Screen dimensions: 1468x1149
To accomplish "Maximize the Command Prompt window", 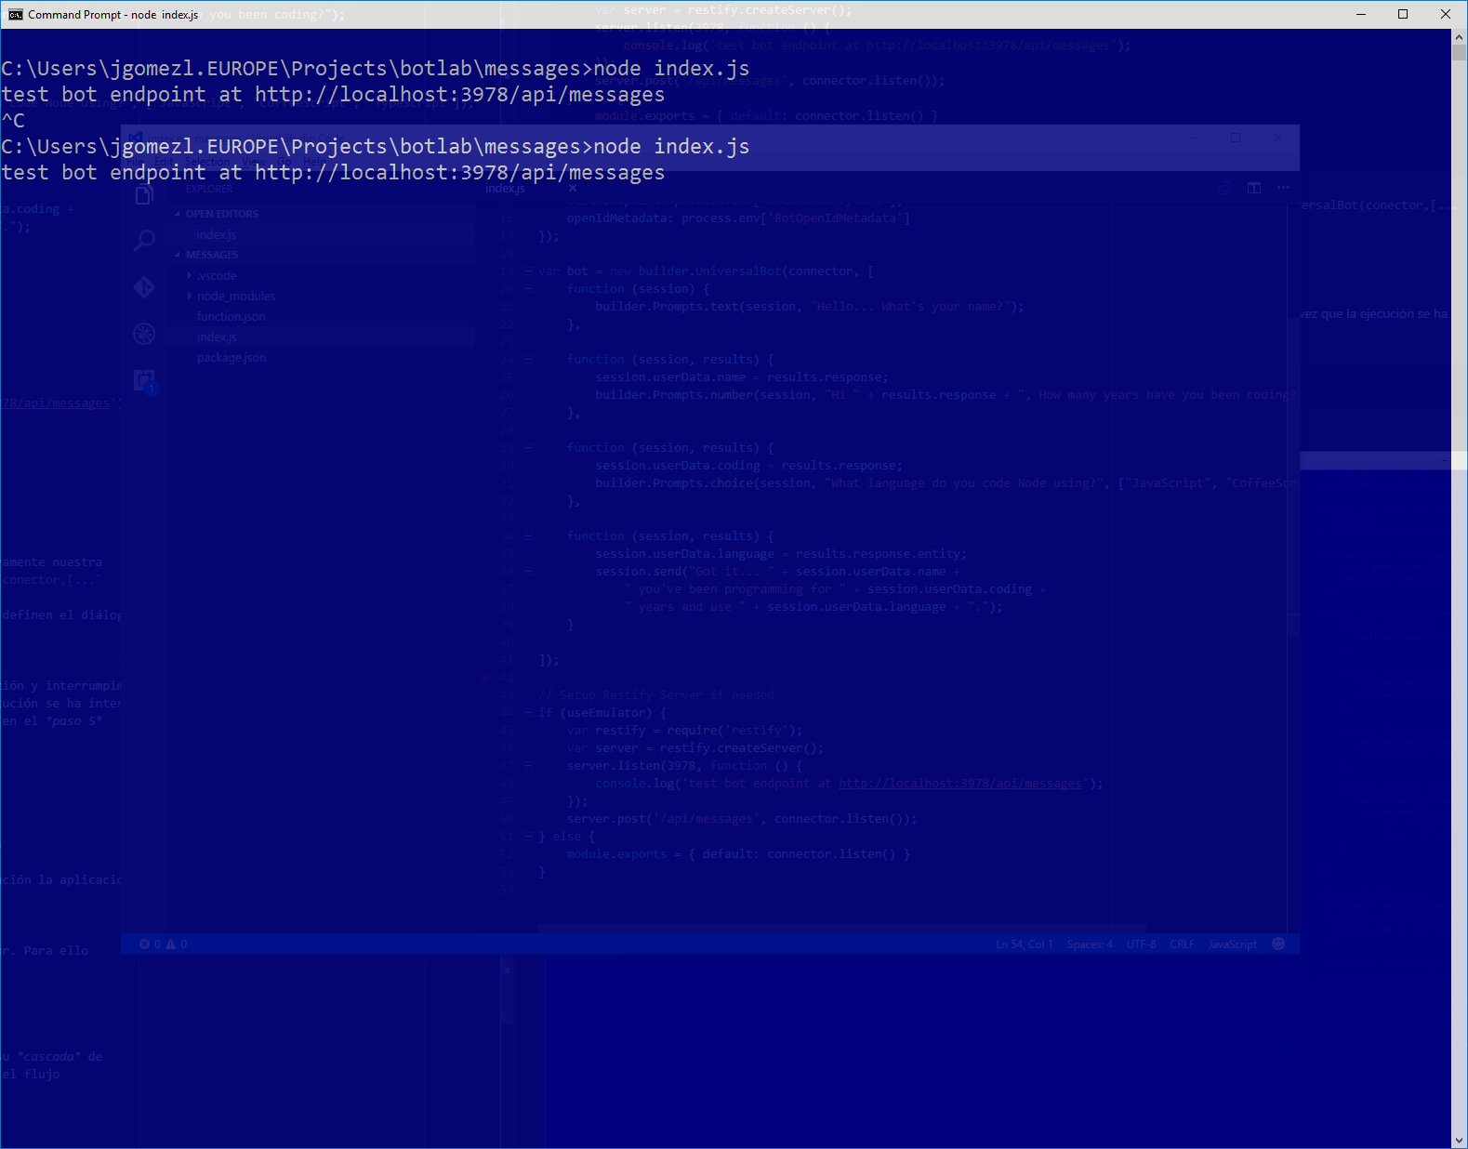I will tap(1403, 14).
